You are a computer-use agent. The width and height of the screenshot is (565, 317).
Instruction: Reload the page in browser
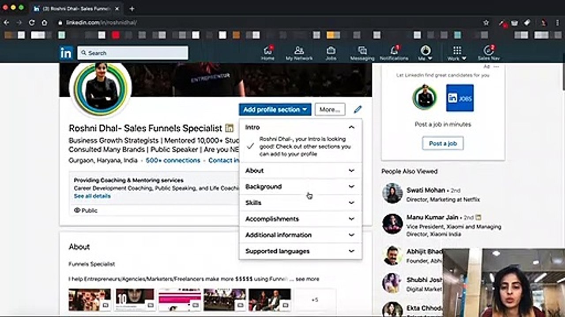[x=32, y=22]
